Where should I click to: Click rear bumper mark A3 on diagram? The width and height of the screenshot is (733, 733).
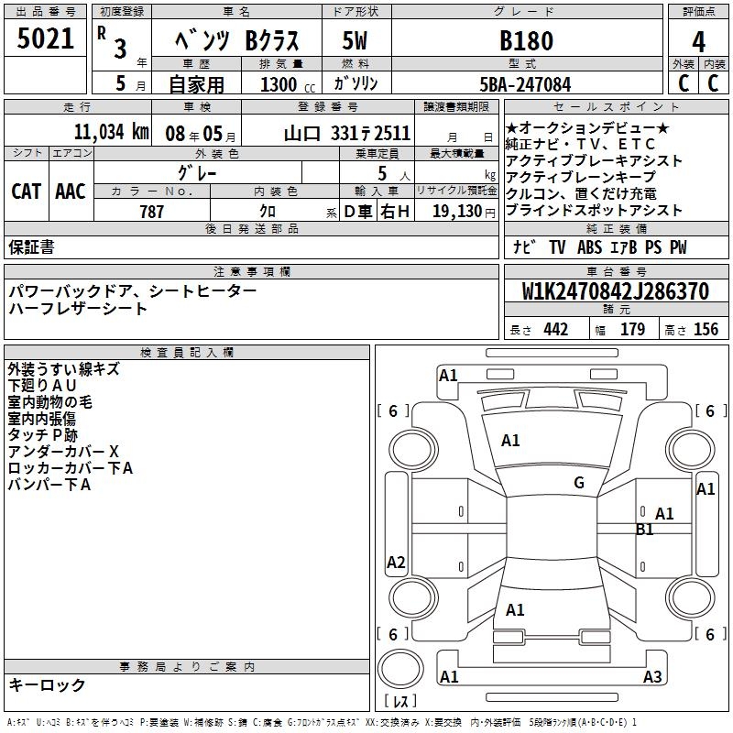(652, 677)
